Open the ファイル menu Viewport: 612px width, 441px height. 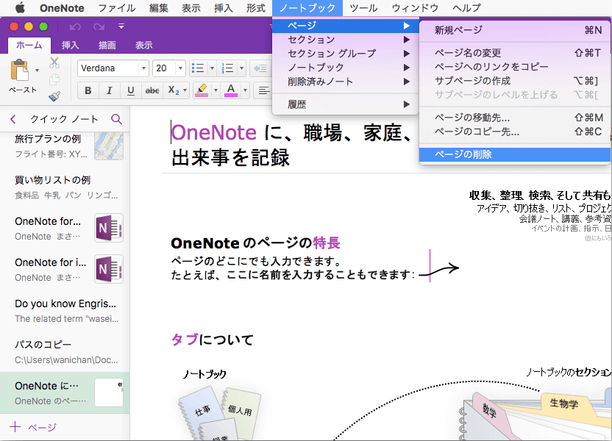click(117, 8)
